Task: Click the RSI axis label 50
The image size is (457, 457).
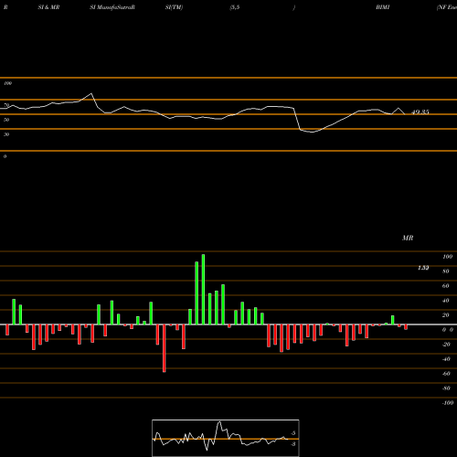Action: 6,120
